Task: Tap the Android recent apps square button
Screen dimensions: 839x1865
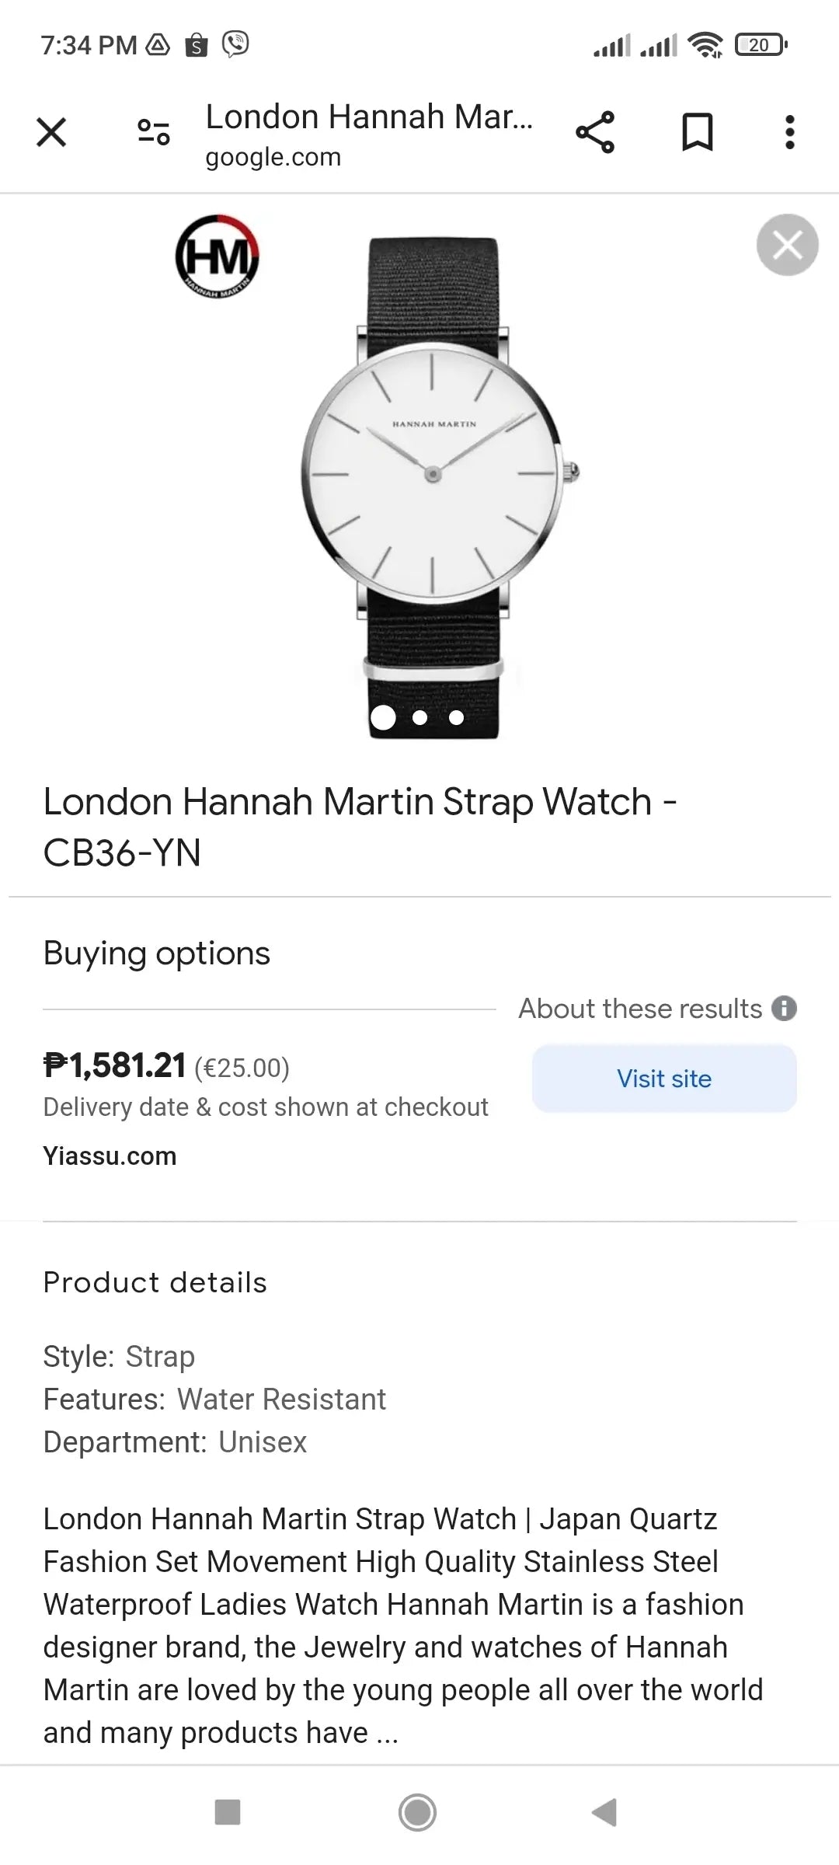Action: (x=227, y=1812)
